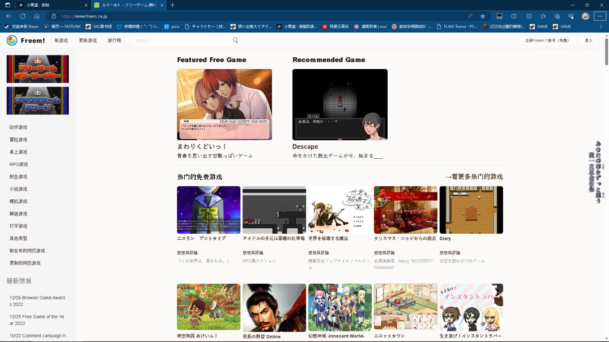Click the user profile avatar
The image size is (609, 342).
[585, 16]
